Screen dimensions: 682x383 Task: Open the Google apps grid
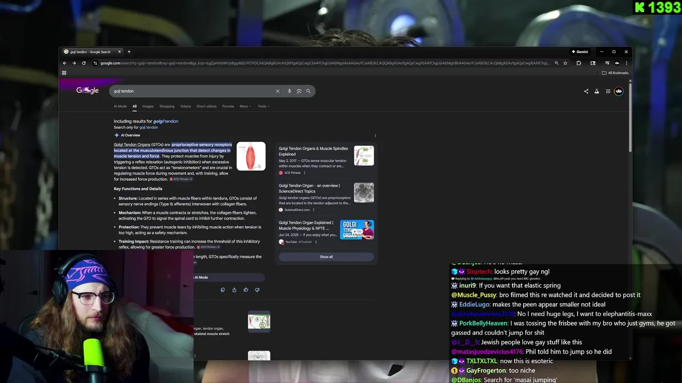click(608, 91)
